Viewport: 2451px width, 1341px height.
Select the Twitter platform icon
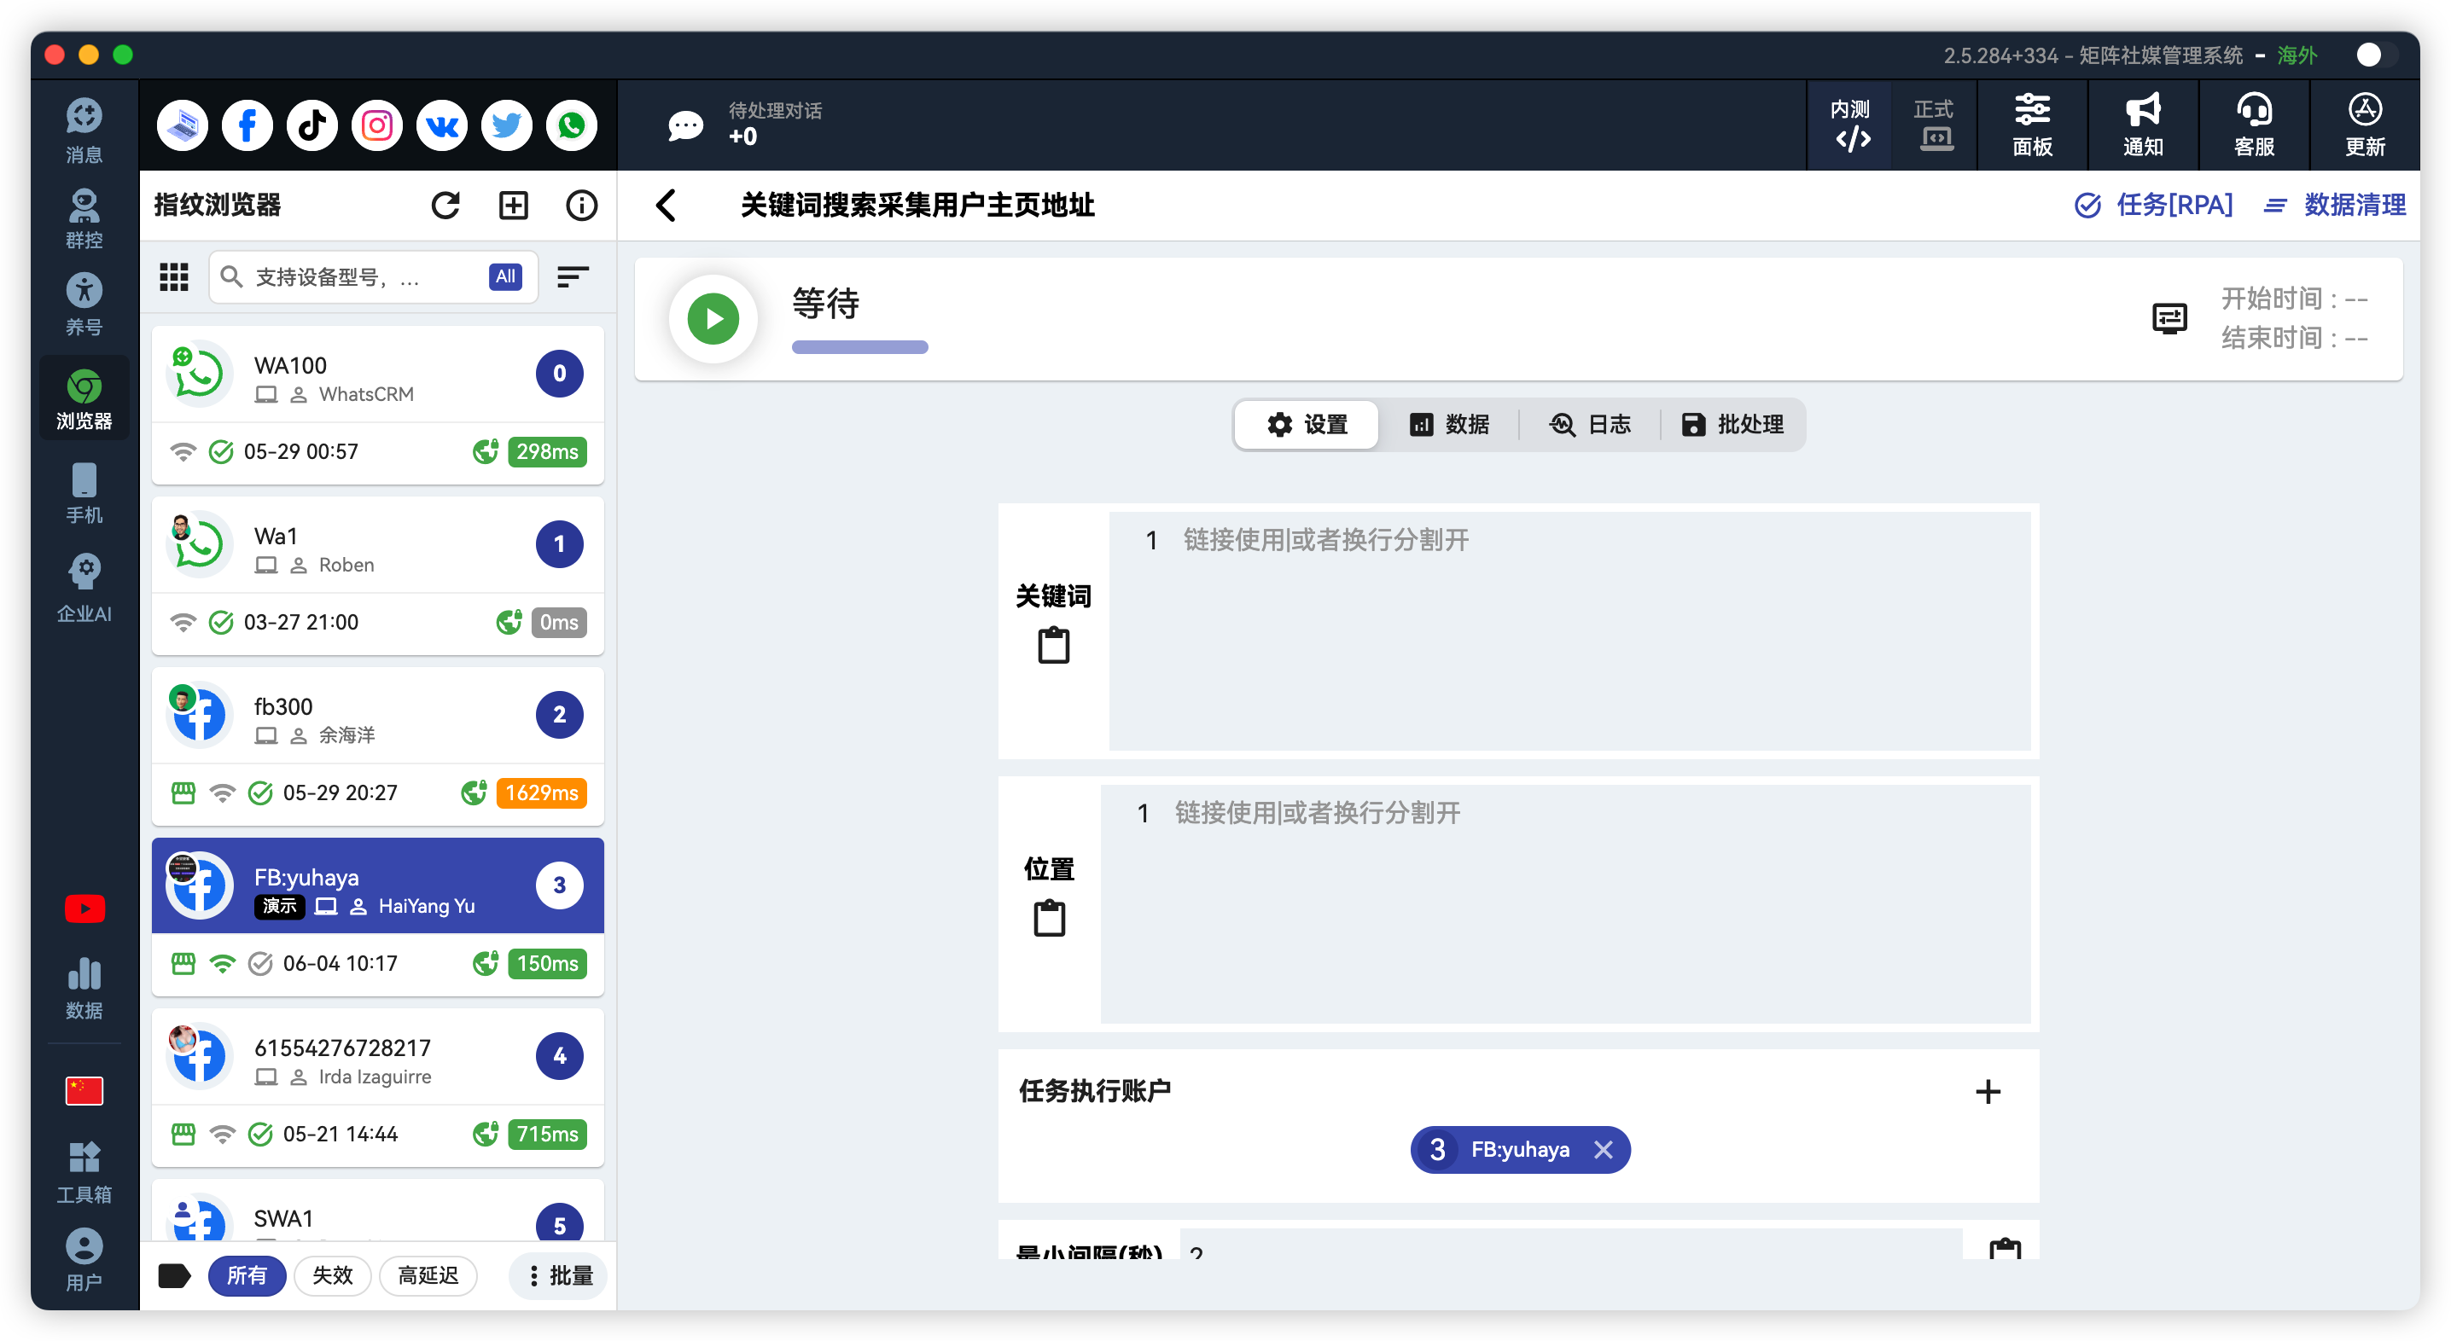tap(506, 125)
